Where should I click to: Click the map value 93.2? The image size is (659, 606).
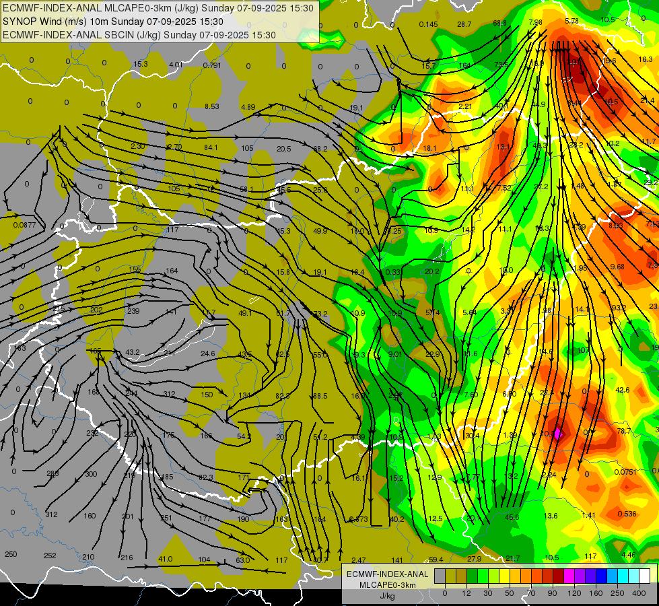pos(619,308)
